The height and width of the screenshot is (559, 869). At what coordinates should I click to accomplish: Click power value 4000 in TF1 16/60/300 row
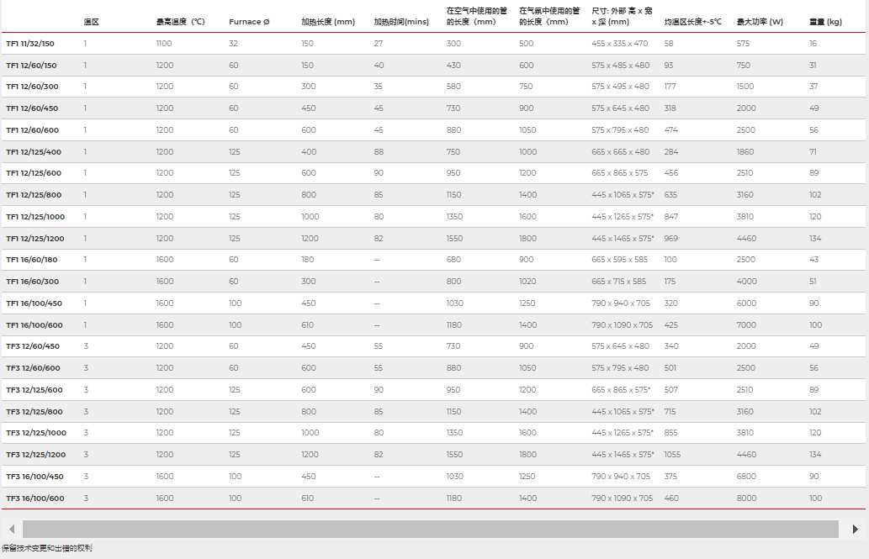coord(746,282)
